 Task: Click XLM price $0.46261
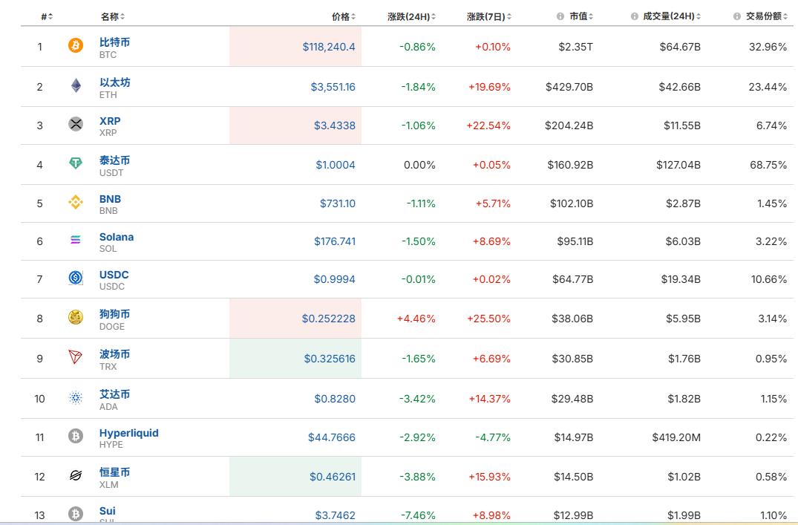tap(333, 477)
